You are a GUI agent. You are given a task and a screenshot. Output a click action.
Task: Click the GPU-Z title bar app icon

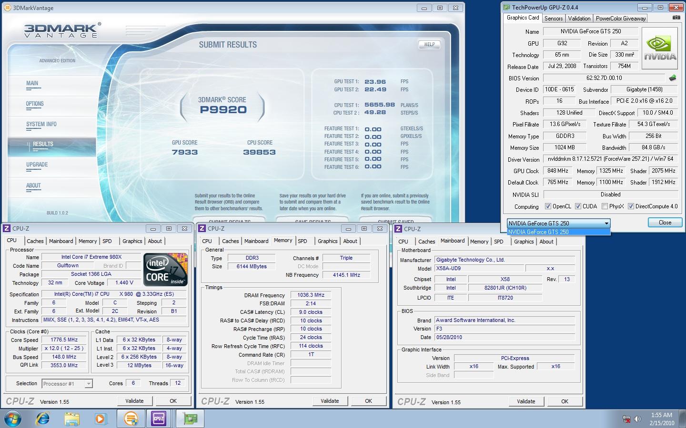507,7
